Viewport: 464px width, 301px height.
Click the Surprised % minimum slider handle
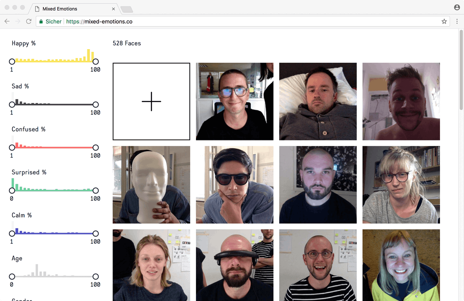[x=12, y=190]
